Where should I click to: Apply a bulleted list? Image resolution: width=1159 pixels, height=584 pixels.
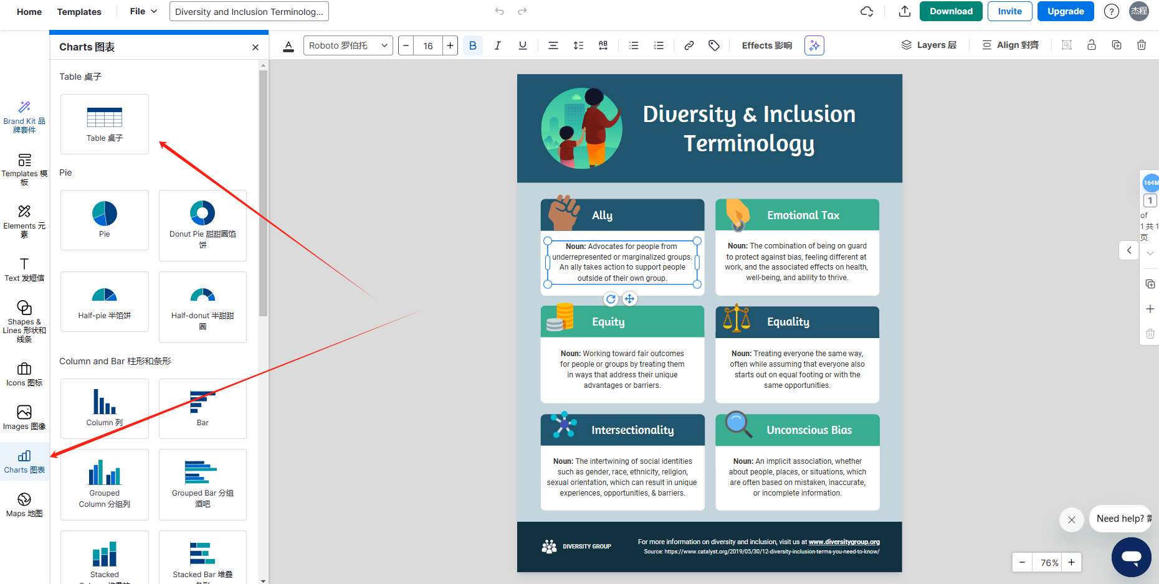click(634, 45)
